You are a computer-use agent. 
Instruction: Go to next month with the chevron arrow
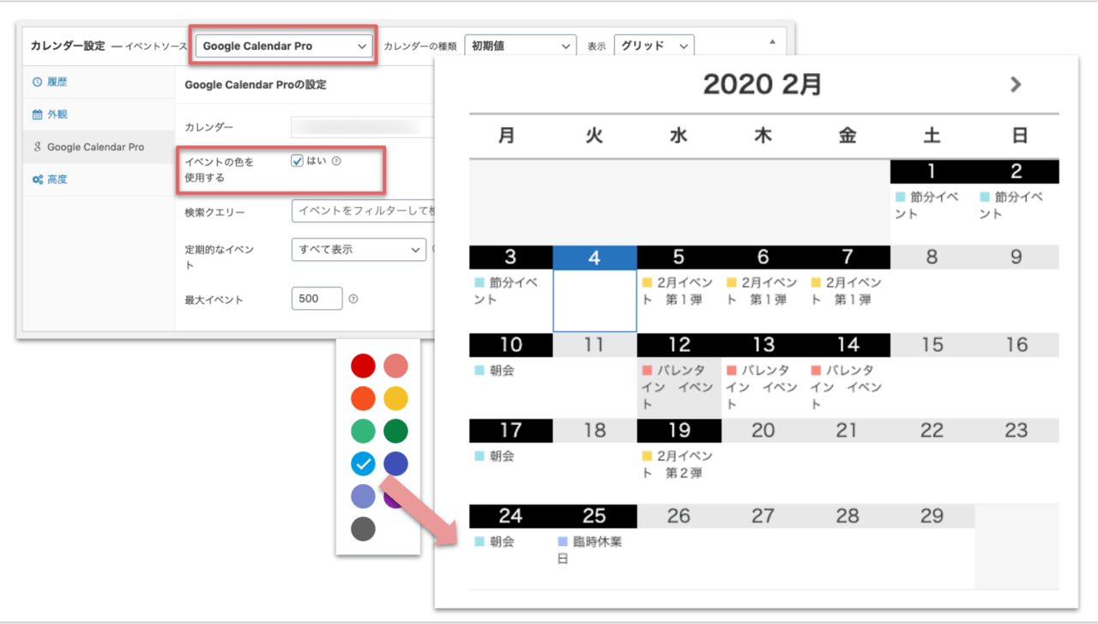point(1016,84)
